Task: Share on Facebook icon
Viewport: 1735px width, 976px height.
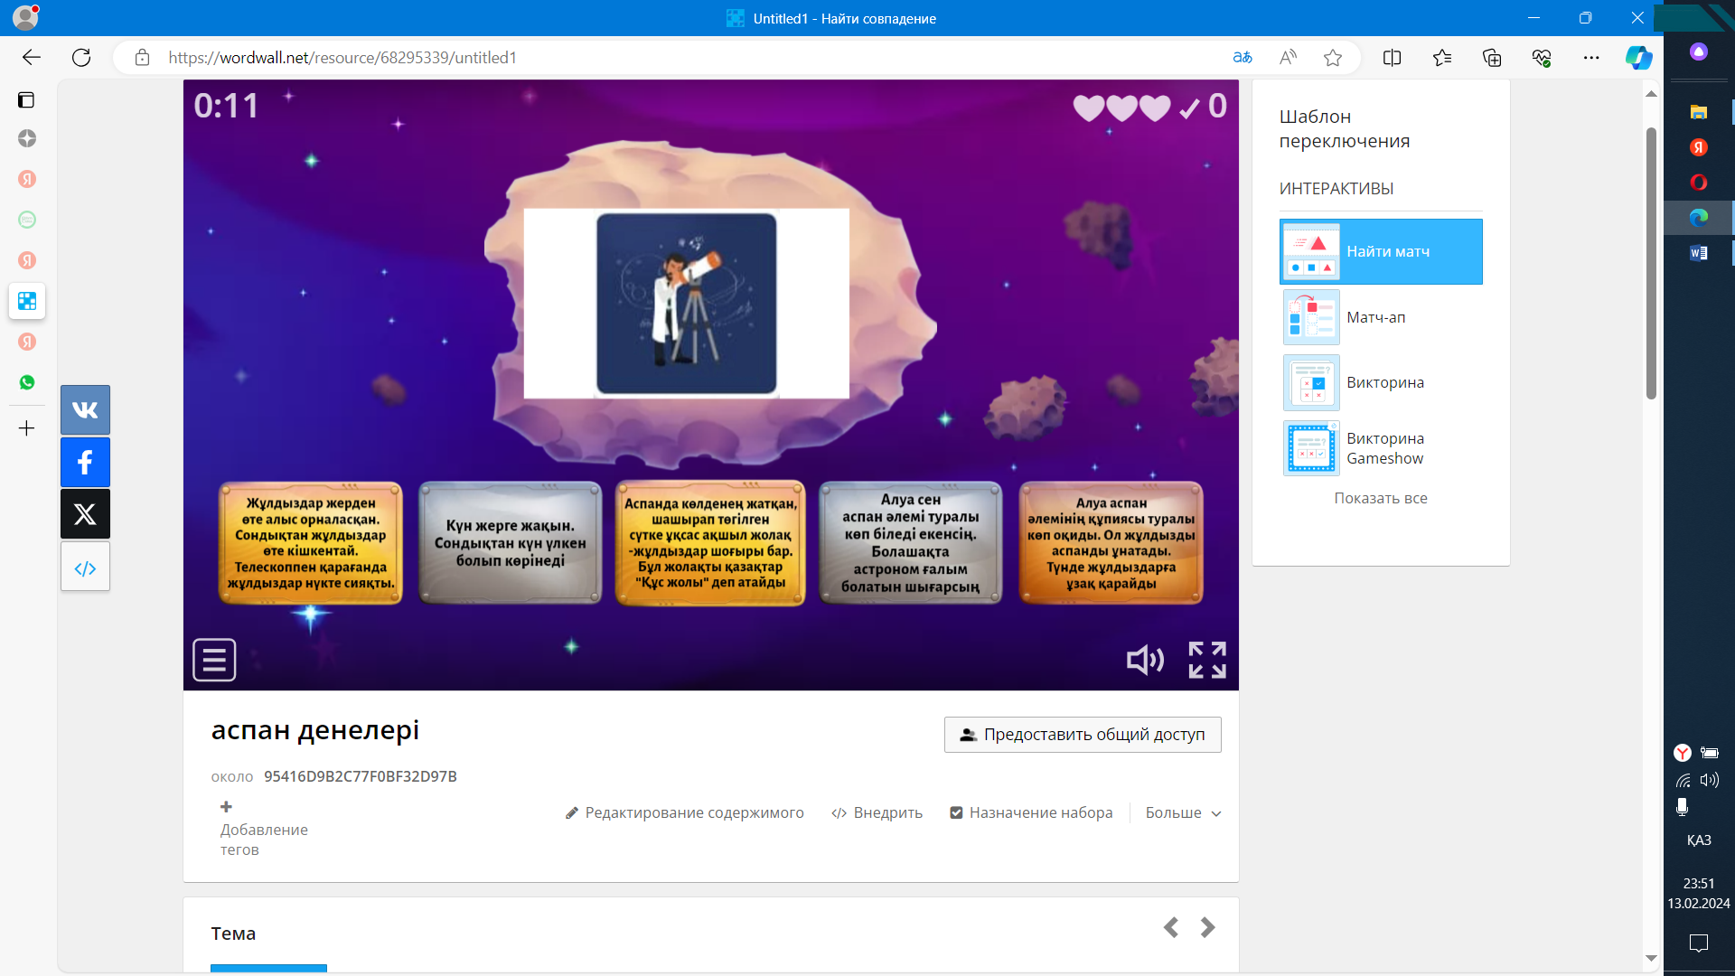Action: pyautogui.click(x=85, y=463)
